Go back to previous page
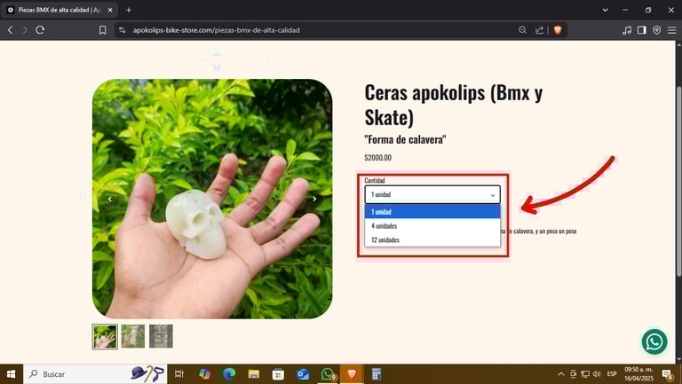This screenshot has width=682, height=384. [x=11, y=30]
